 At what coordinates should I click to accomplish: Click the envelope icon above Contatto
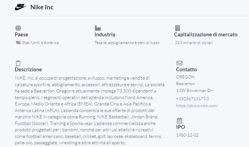pos(179,63)
